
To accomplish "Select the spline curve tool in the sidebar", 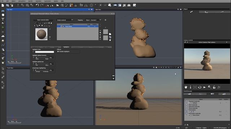I will tap(3, 45).
